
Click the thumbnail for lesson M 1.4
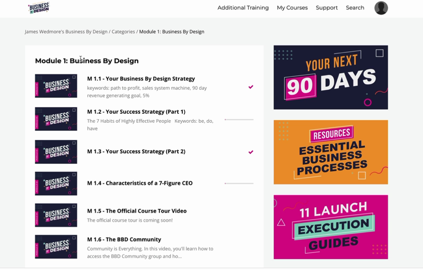point(56,183)
